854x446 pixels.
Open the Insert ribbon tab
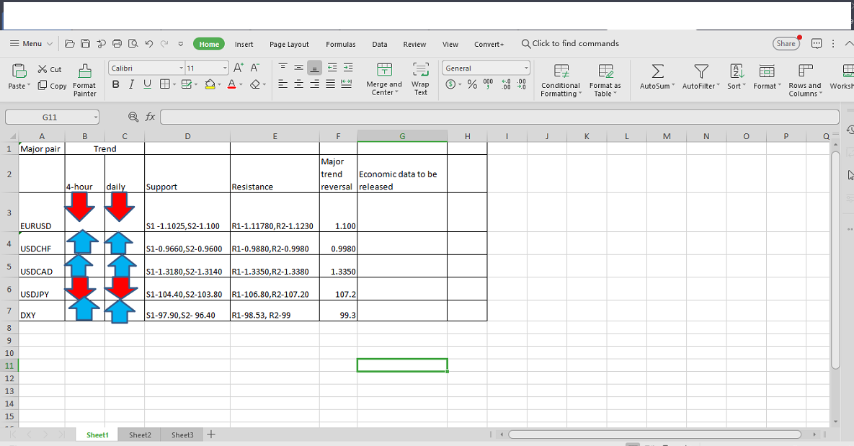click(244, 44)
